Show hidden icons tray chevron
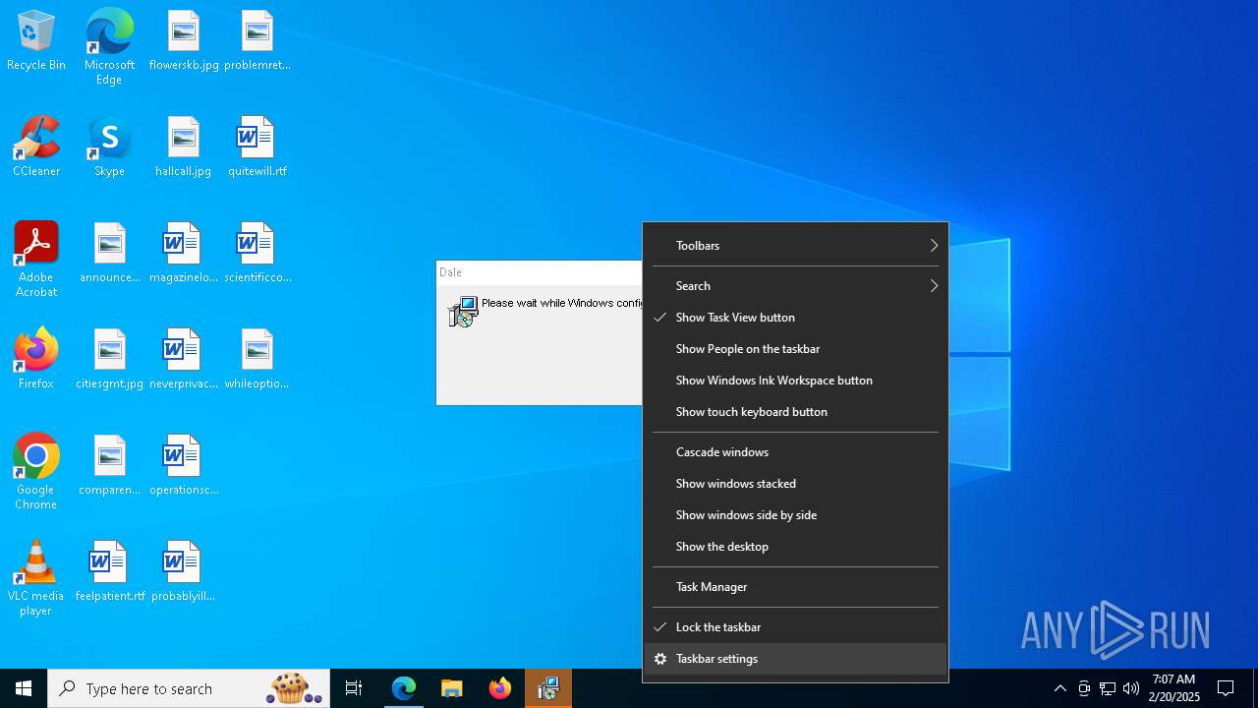The width and height of the screenshot is (1258, 708). point(1059,688)
